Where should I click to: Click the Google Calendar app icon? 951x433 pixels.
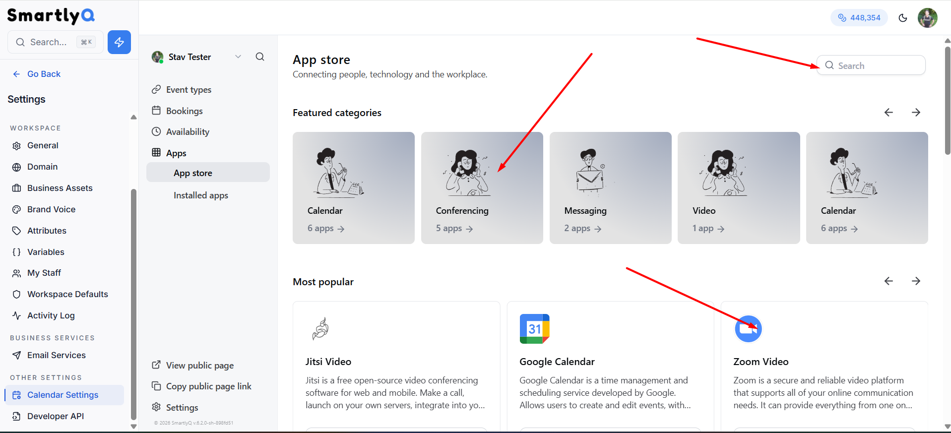tap(534, 329)
